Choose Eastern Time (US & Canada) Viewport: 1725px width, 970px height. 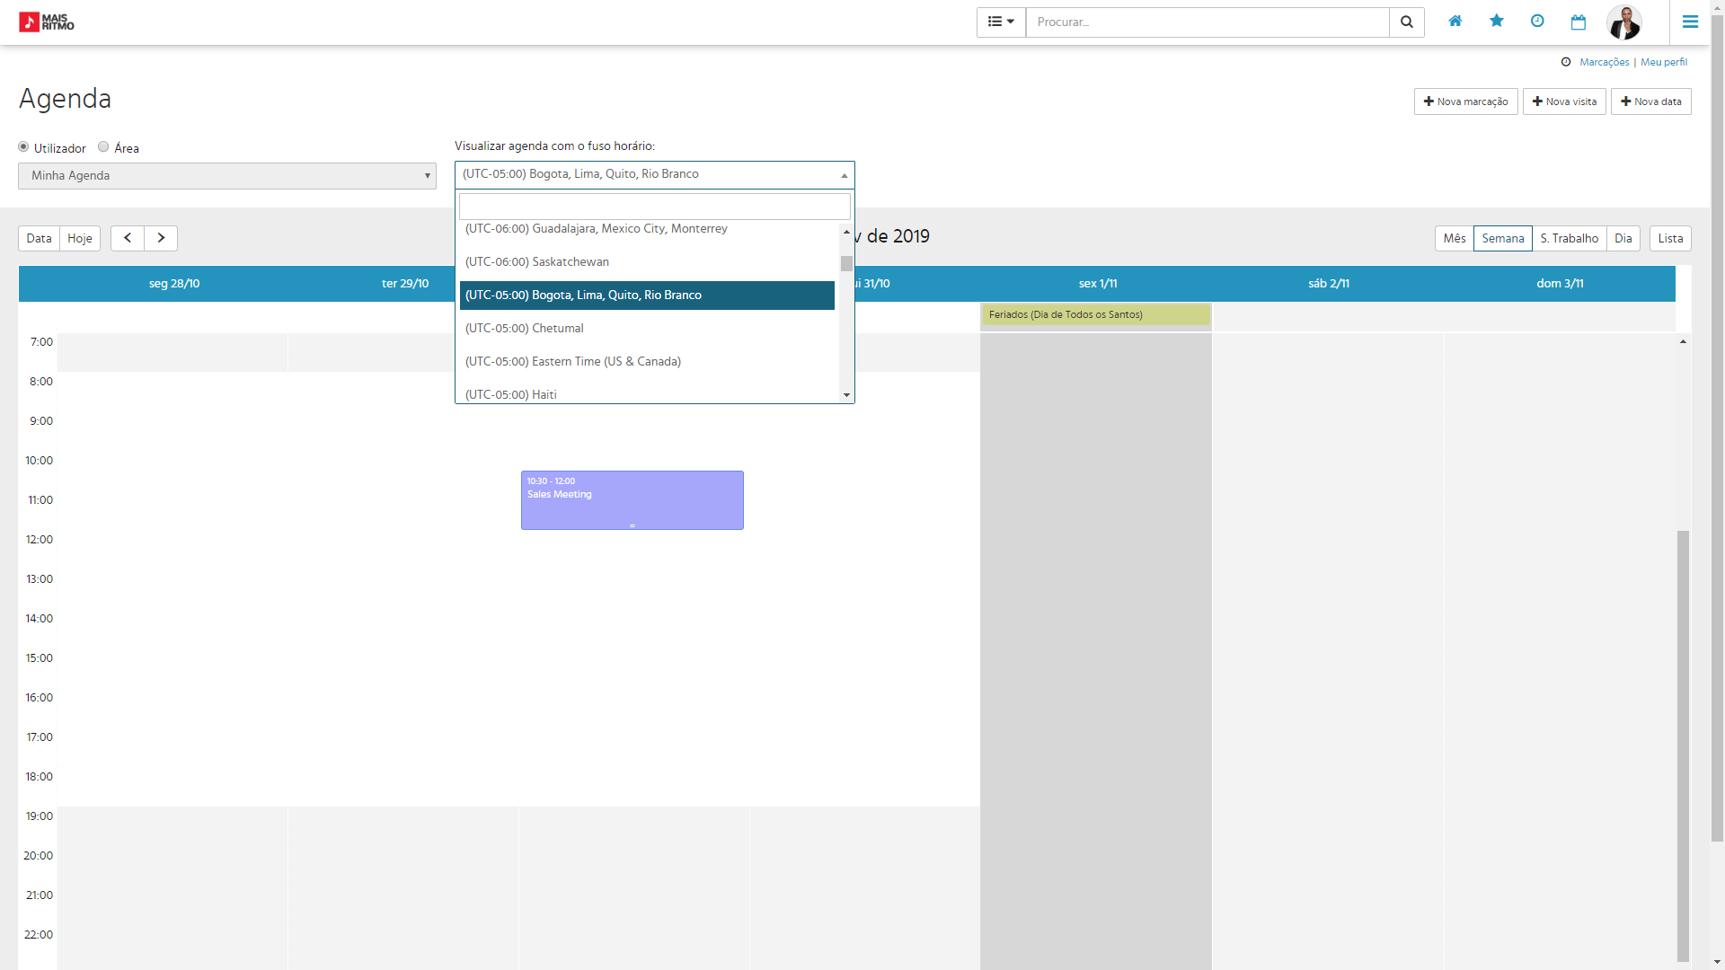click(647, 362)
